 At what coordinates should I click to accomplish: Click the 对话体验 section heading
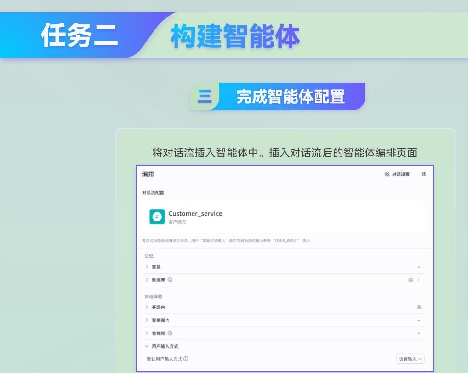tap(154, 297)
